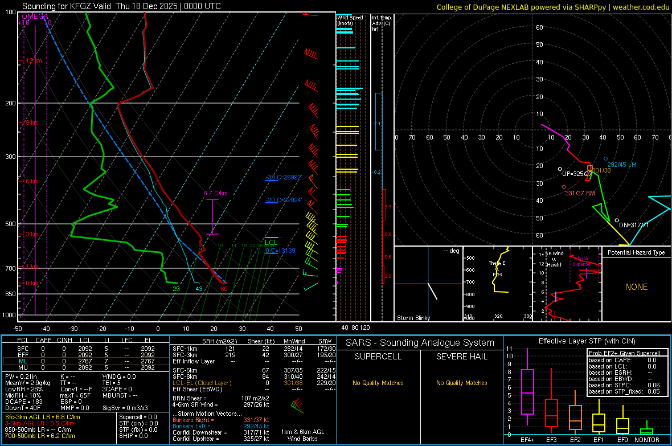672x446 pixels.
Task: Click the '-20 C=22924' height label
Action: tap(284, 200)
